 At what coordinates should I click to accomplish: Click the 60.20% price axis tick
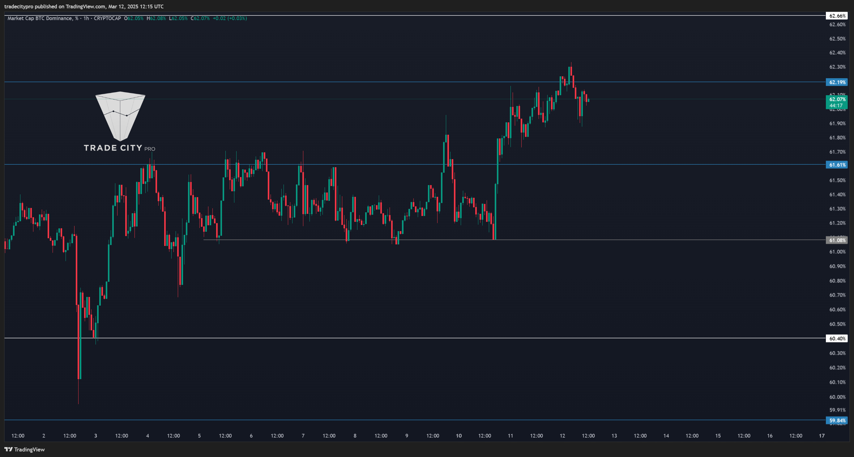pyautogui.click(x=837, y=368)
